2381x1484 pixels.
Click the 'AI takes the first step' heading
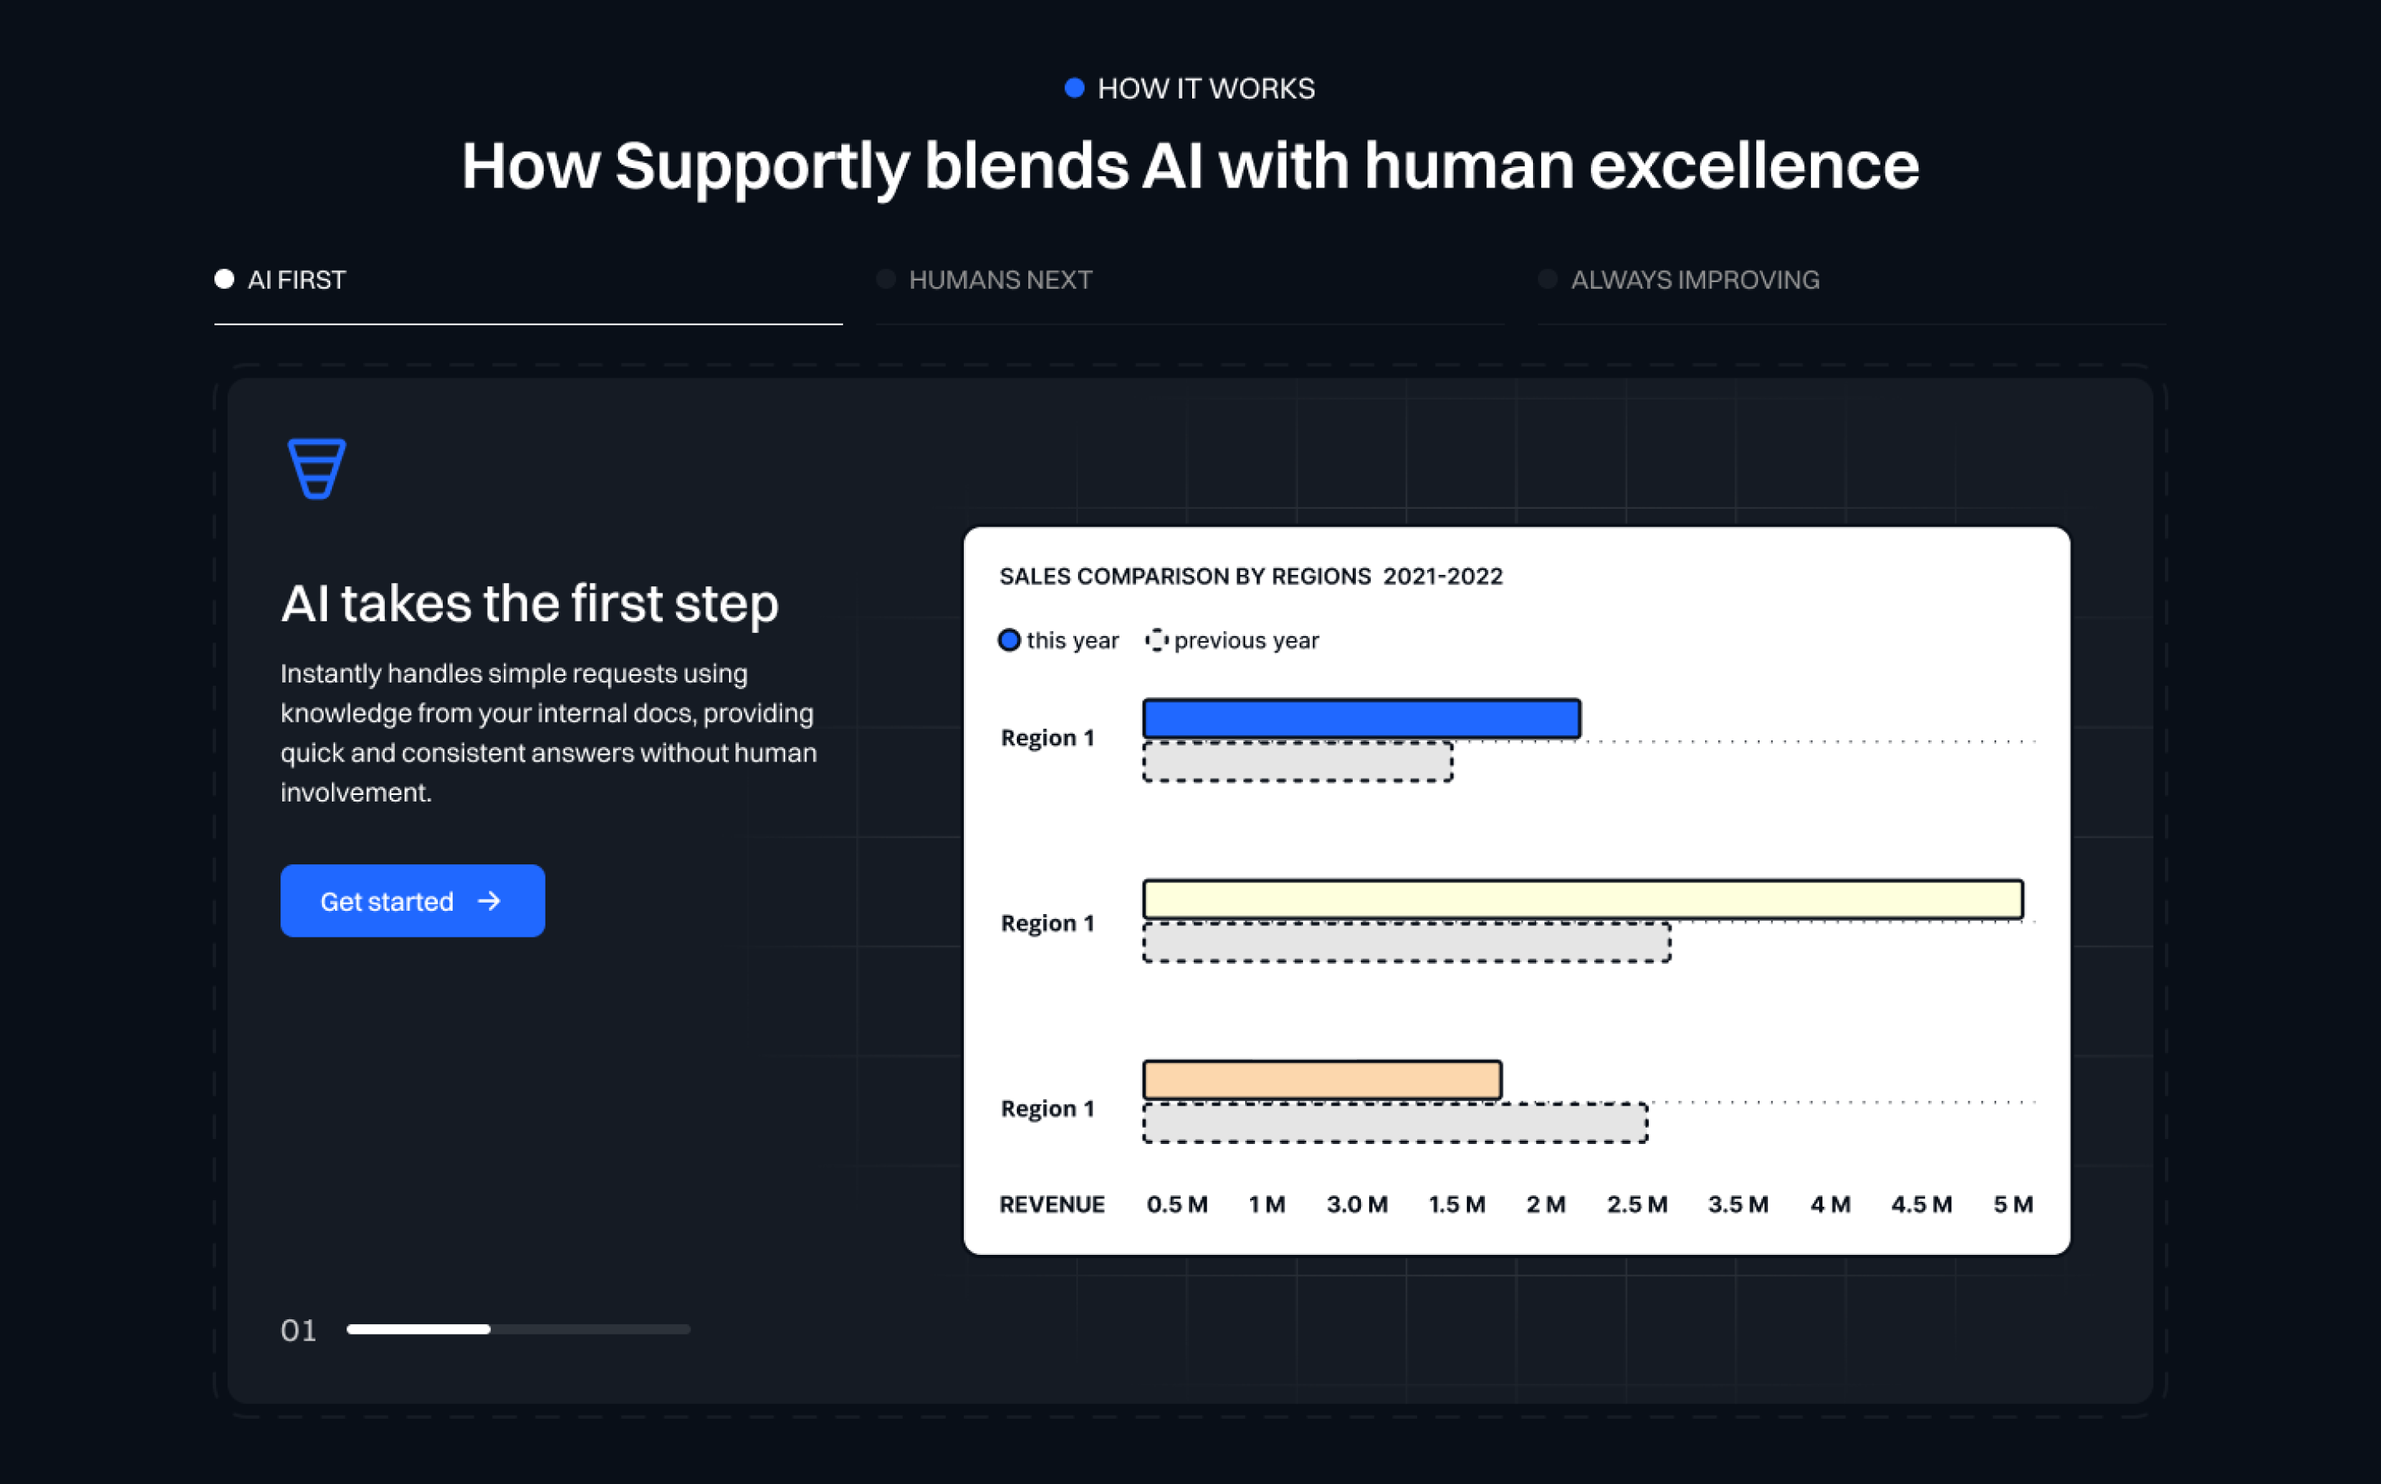pyautogui.click(x=530, y=603)
